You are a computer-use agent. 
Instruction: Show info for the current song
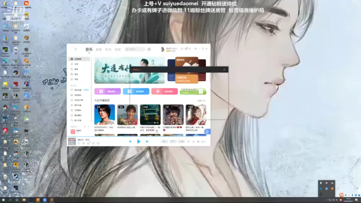click(x=98, y=143)
